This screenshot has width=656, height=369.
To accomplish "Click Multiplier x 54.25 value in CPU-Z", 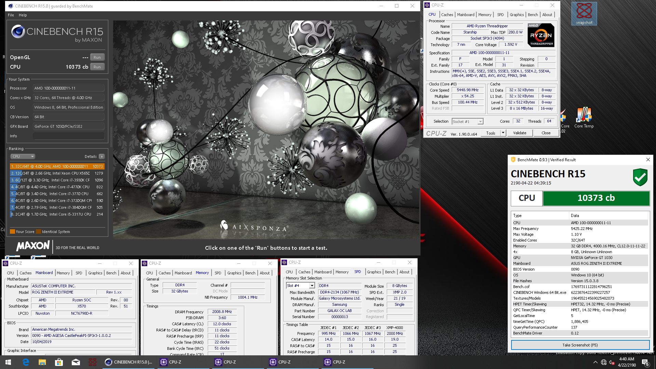I will click(467, 96).
